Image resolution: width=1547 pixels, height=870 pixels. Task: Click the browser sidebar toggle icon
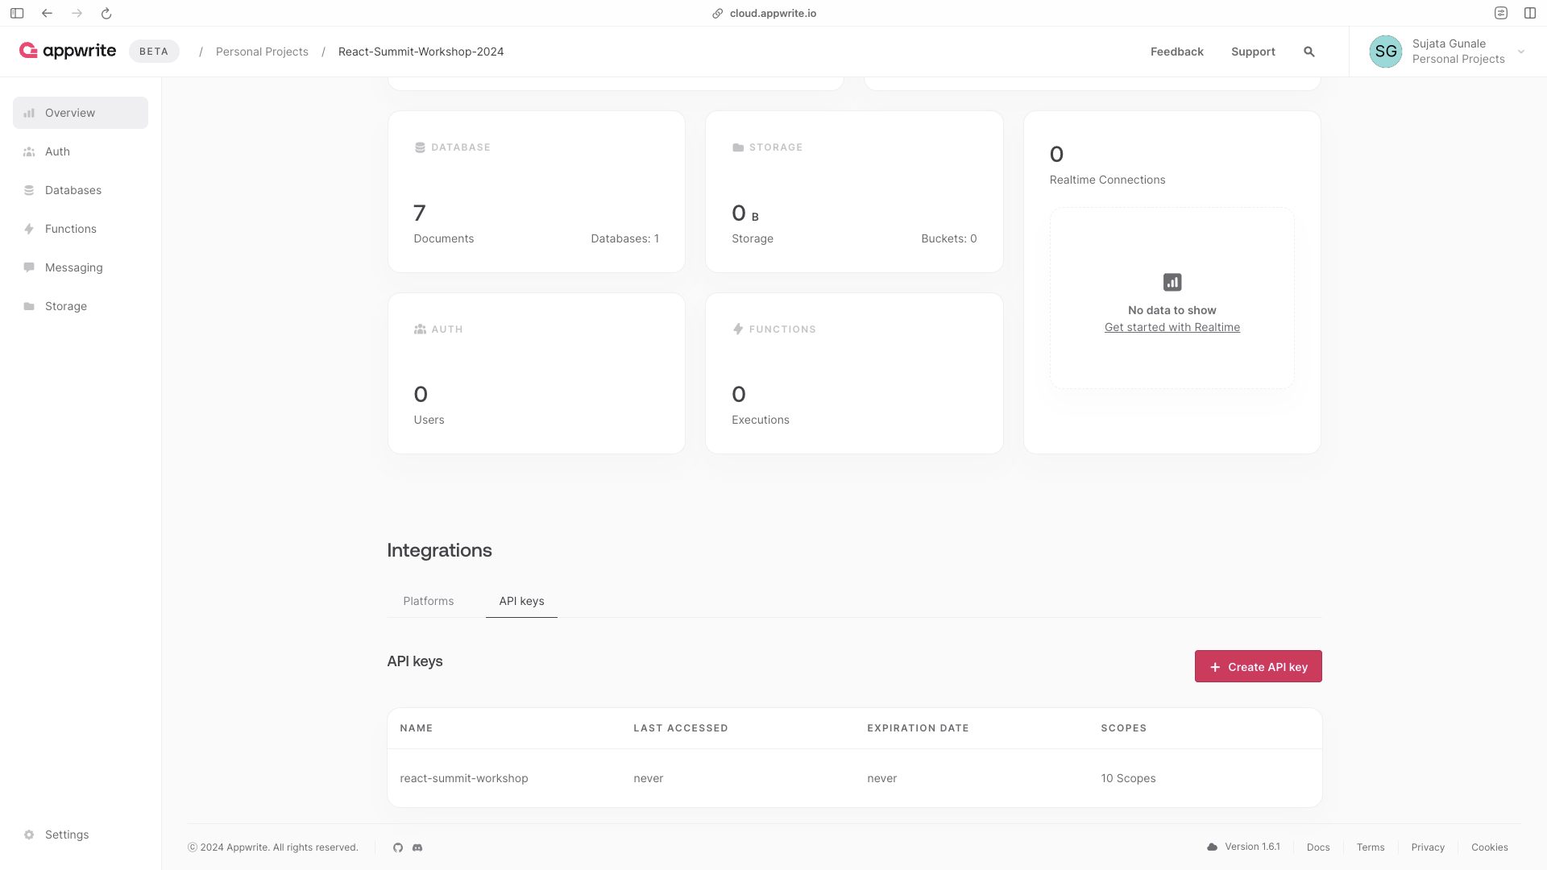[x=17, y=13]
